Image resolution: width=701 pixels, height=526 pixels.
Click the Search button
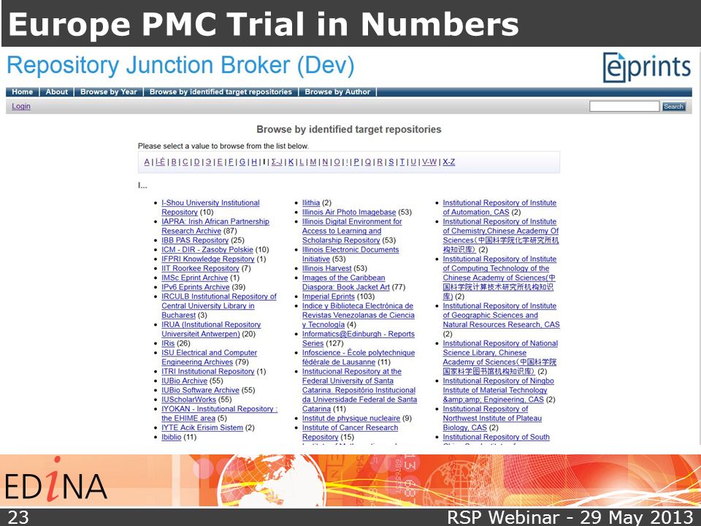673,107
